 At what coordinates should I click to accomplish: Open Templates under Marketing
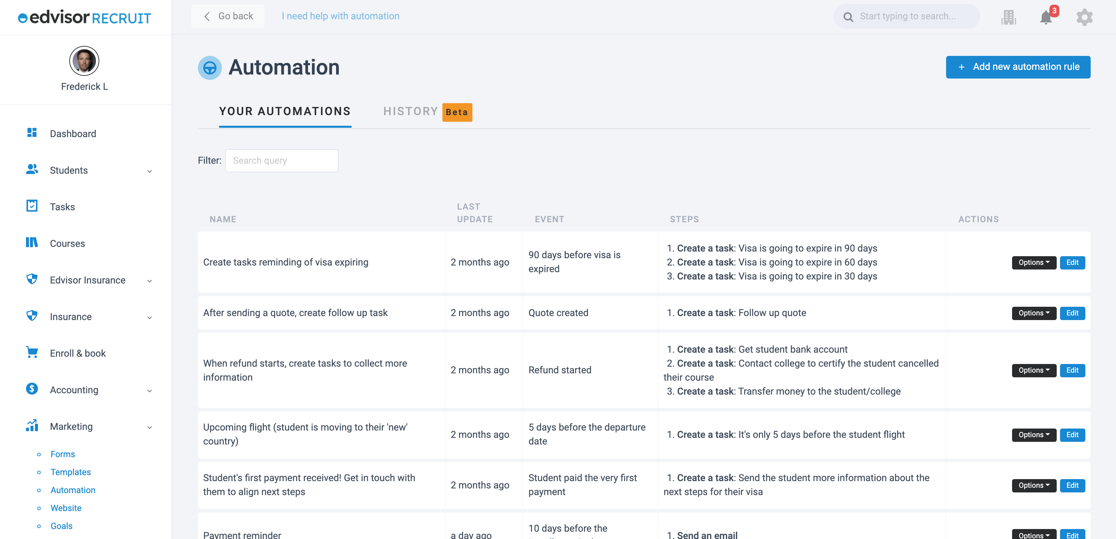pyautogui.click(x=71, y=472)
